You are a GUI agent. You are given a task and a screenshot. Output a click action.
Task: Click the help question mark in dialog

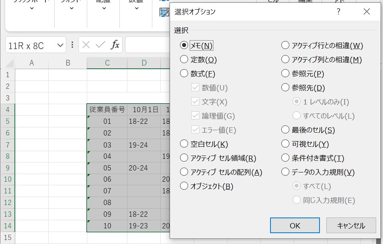click(338, 12)
